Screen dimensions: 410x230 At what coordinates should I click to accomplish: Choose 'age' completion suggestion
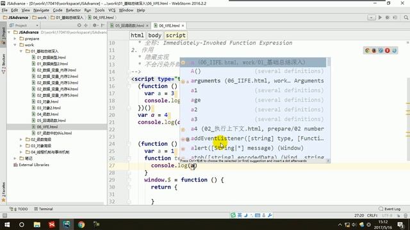click(x=253, y=100)
